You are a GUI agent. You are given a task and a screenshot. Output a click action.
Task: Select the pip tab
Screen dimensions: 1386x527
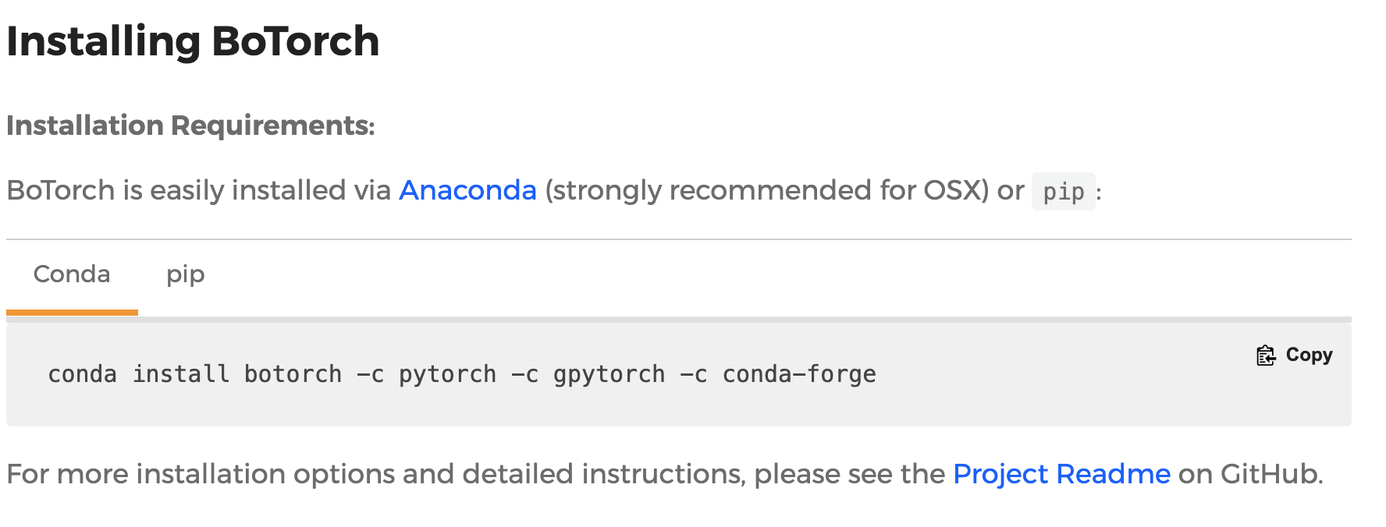(x=185, y=274)
